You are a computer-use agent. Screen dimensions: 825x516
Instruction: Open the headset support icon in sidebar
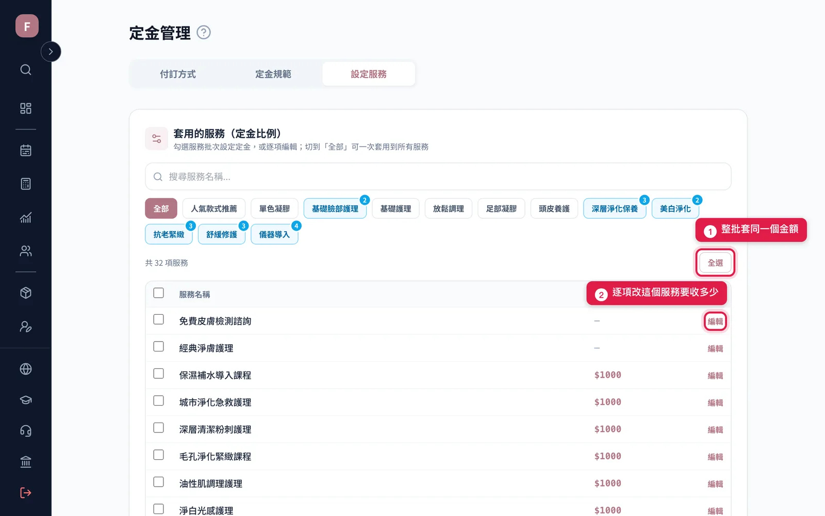(x=26, y=431)
